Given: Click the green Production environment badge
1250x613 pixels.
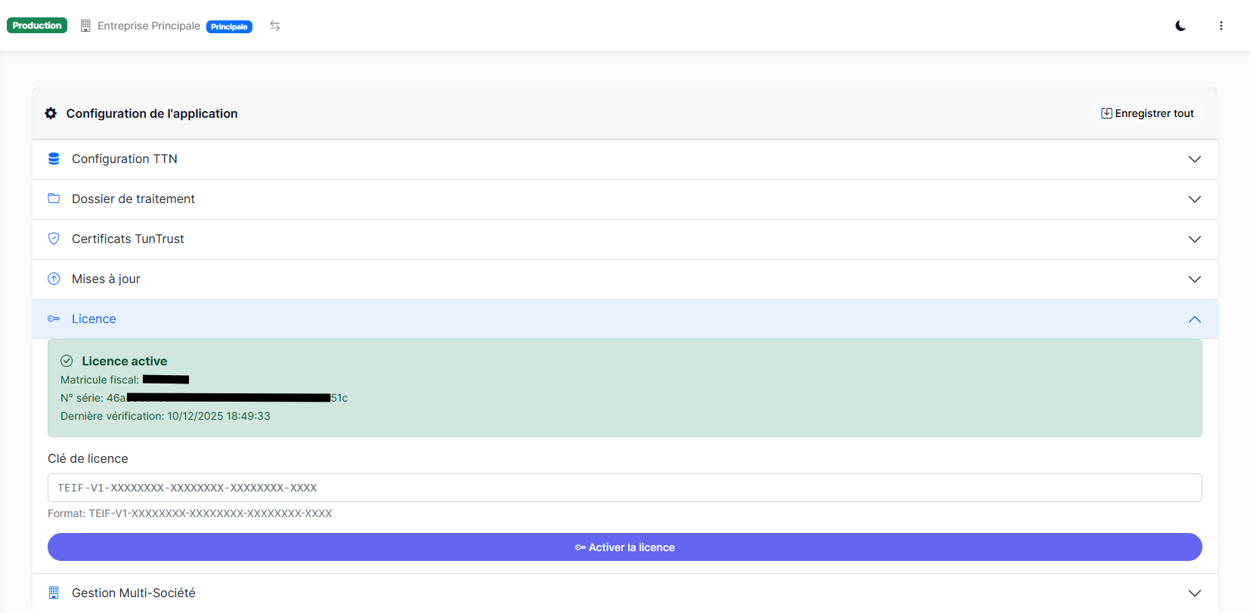Looking at the screenshot, I should (x=37, y=26).
